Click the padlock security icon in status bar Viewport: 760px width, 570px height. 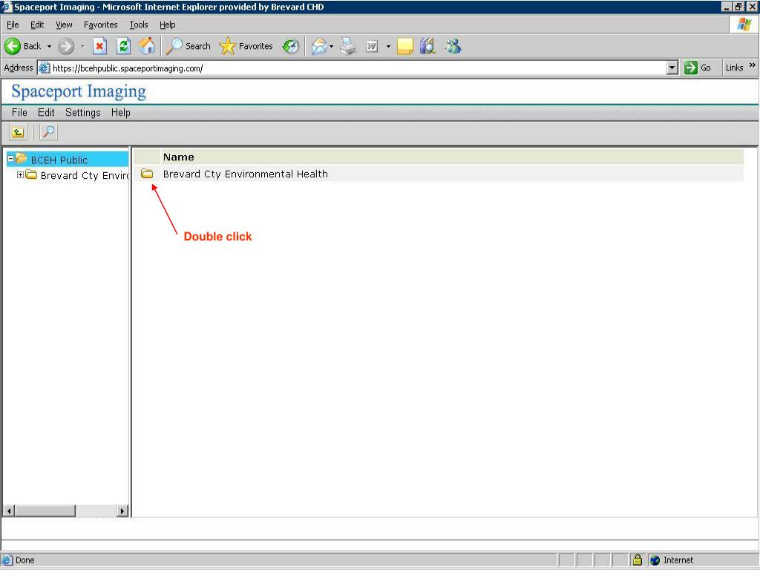click(x=638, y=560)
